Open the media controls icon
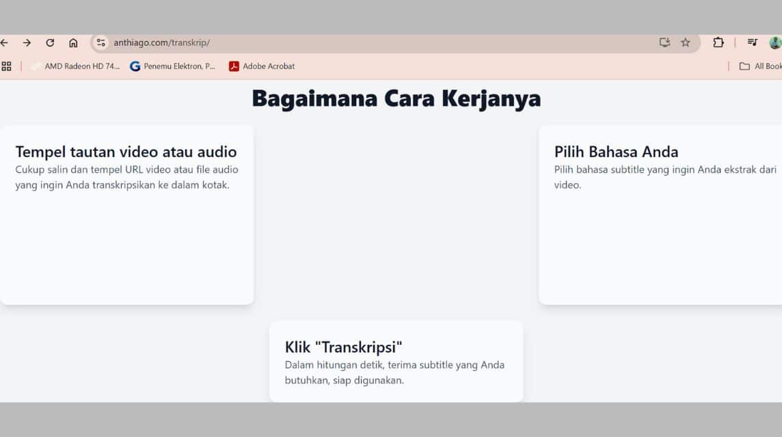This screenshot has height=437, width=782. (752, 43)
